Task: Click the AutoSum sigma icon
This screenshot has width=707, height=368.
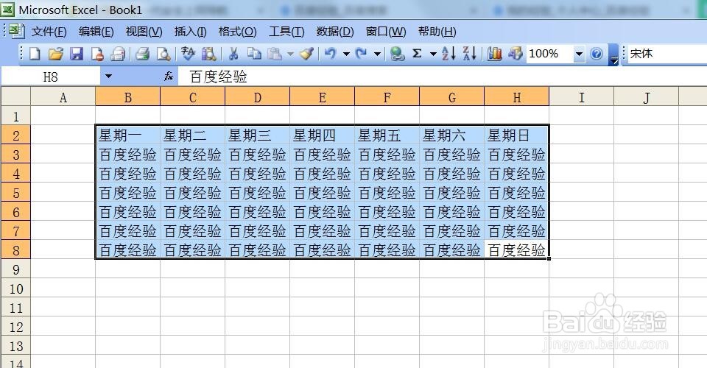Action: pos(418,54)
